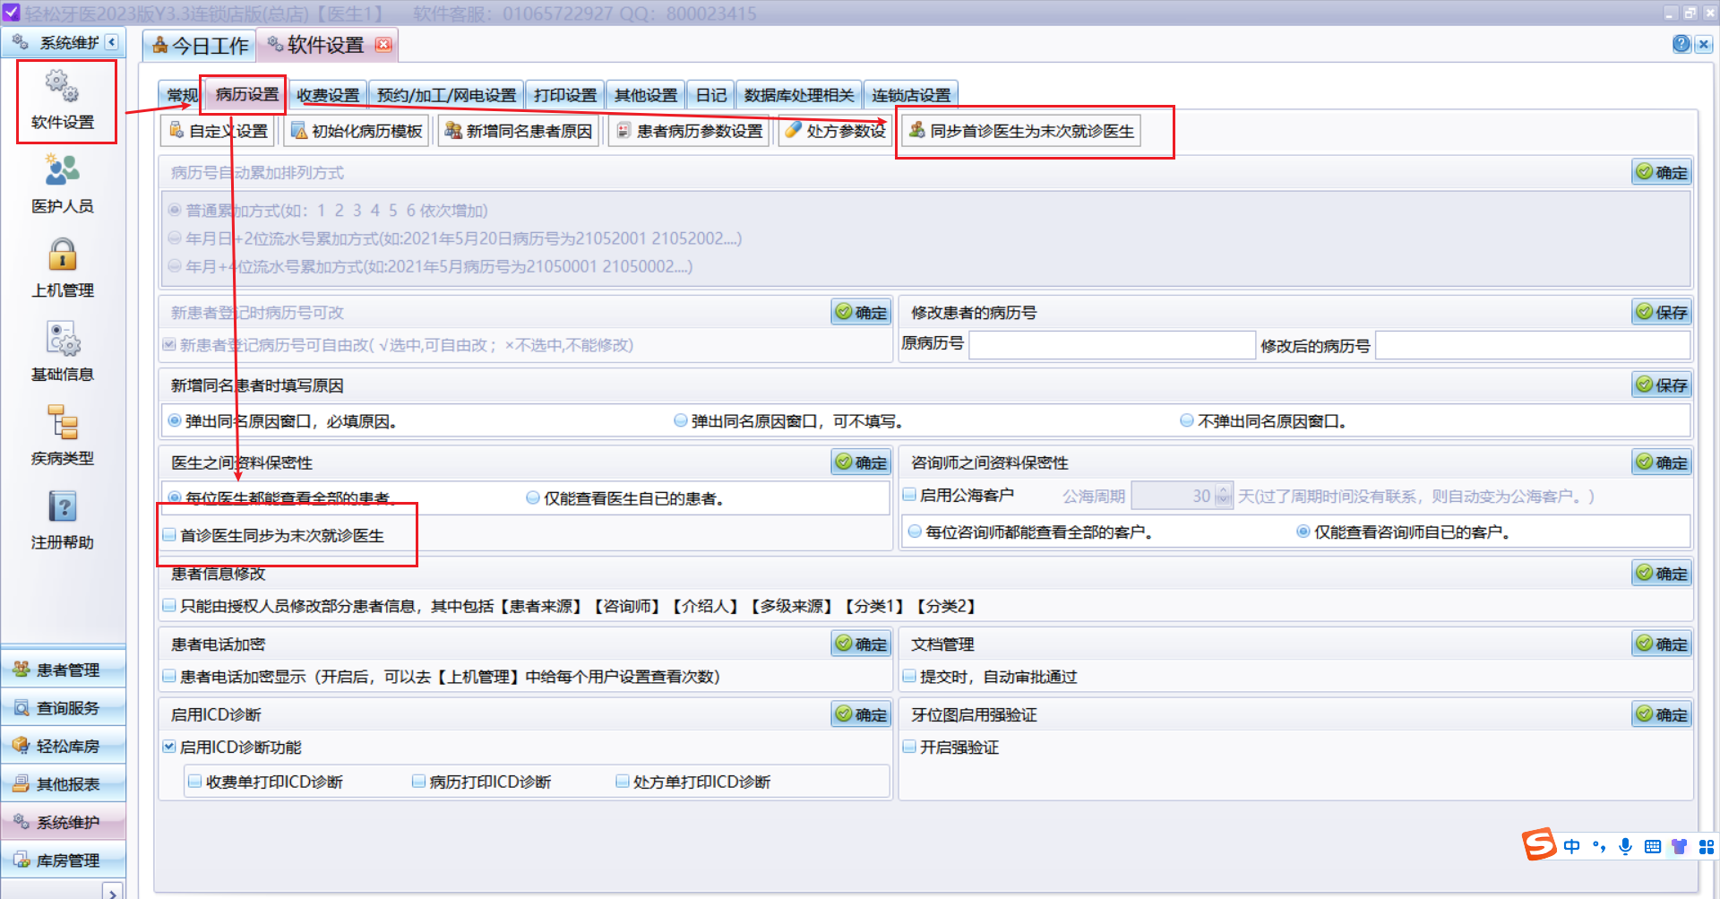Collapse the 系统维护 side panel arrow
The image size is (1720, 899).
tap(112, 42)
